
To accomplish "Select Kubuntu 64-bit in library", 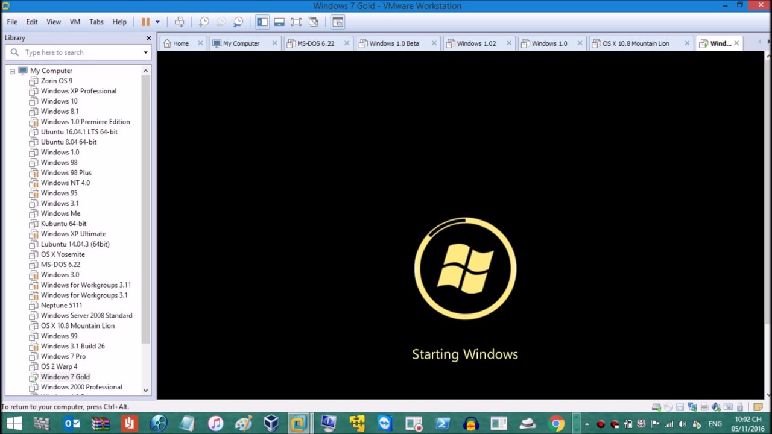I will tap(63, 224).
